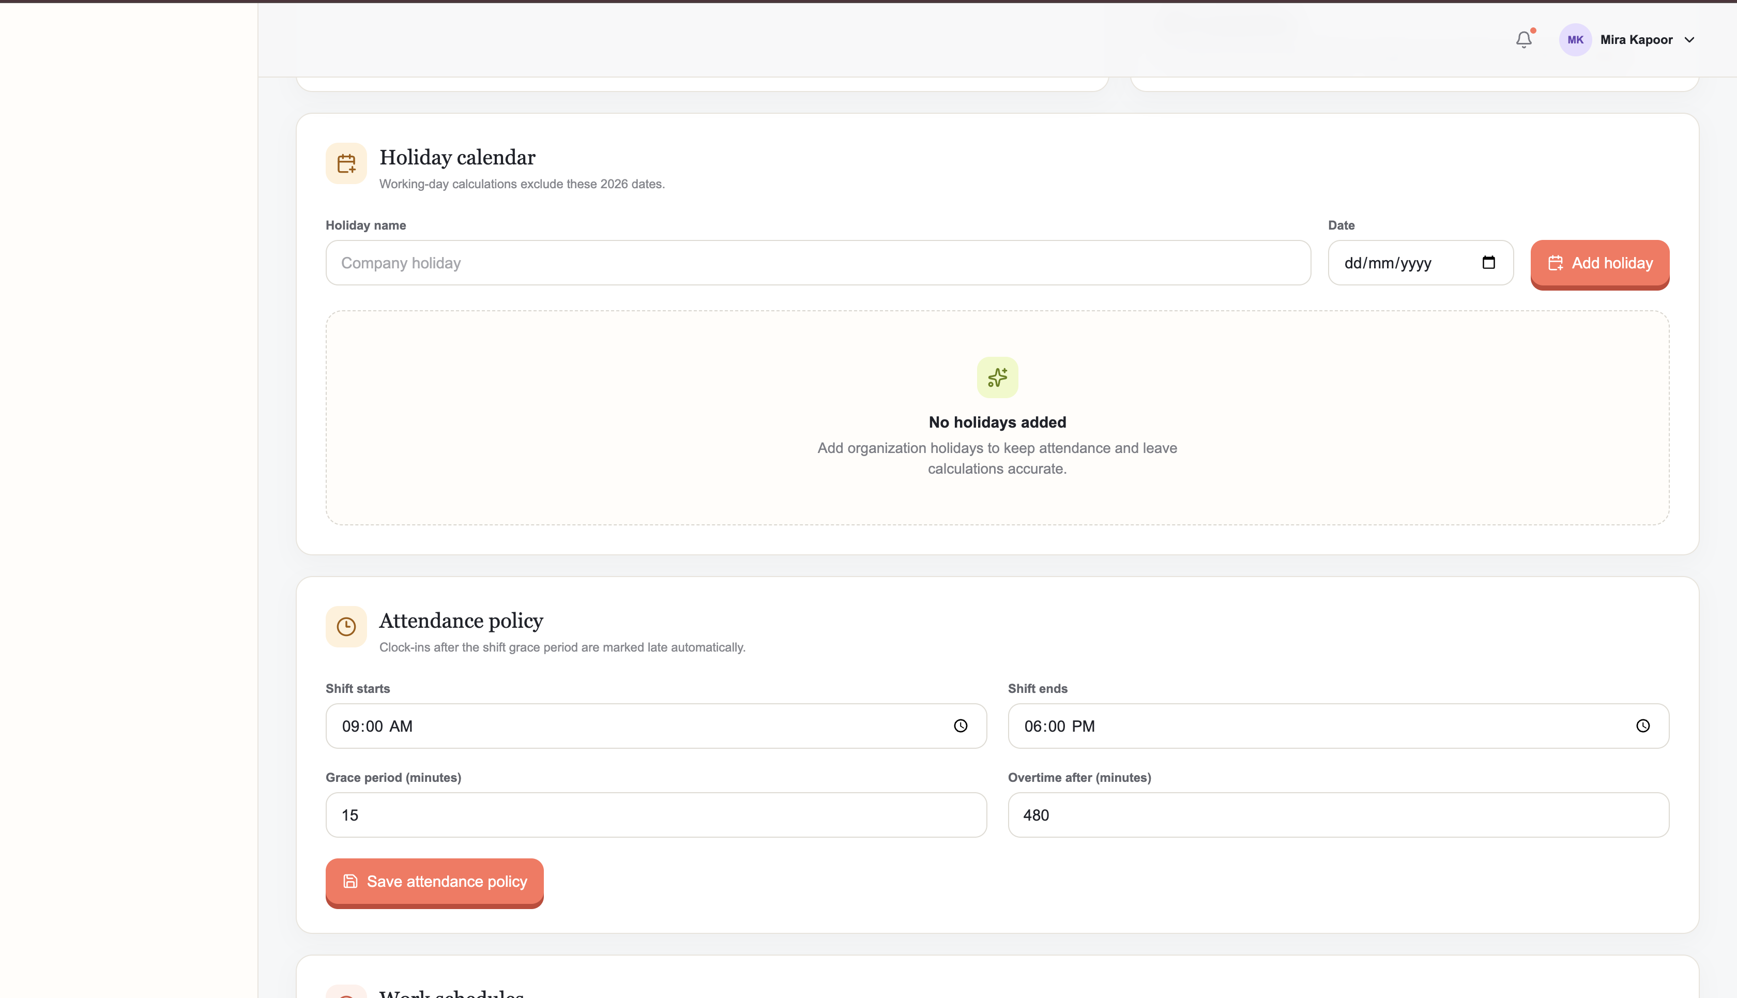Click the Grace period (minutes) label

[393, 778]
